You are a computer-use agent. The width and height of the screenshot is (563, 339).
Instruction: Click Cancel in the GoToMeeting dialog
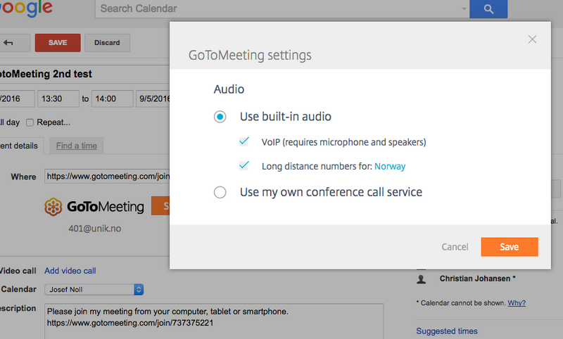coord(455,247)
